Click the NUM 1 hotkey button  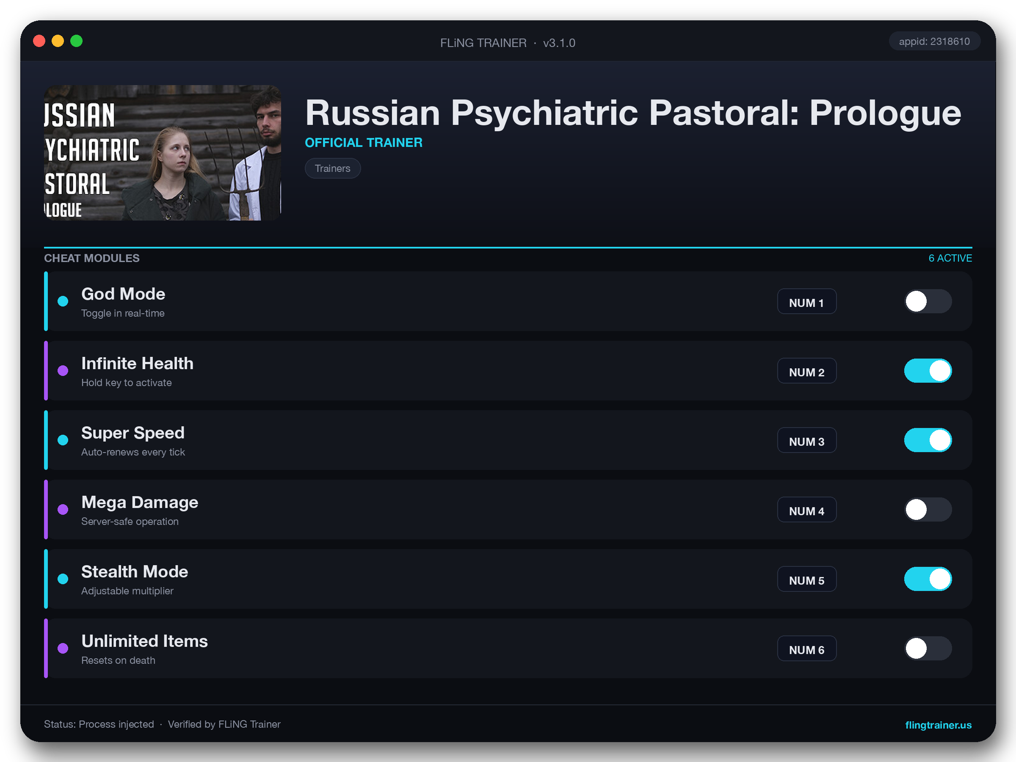point(806,301)
